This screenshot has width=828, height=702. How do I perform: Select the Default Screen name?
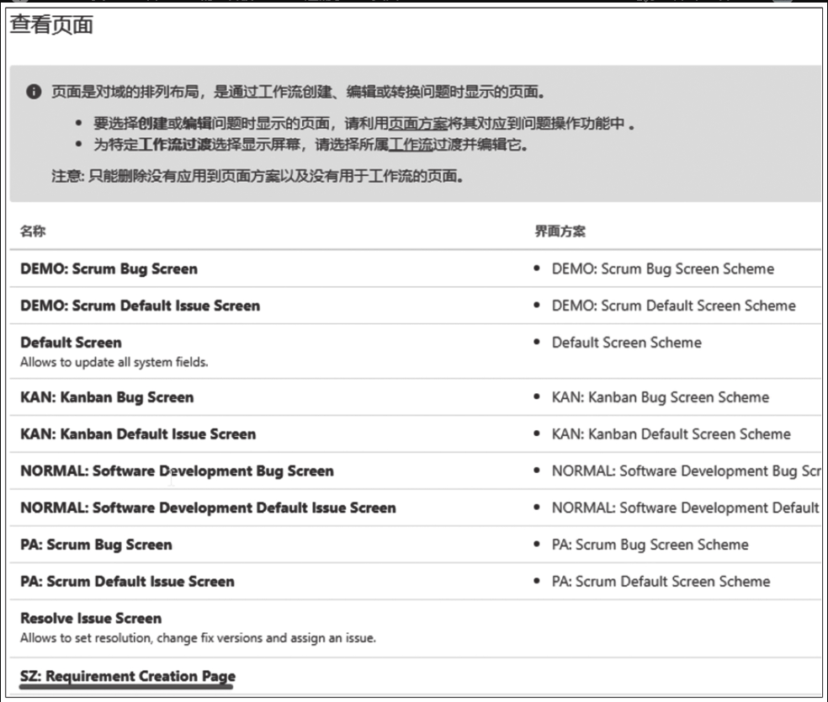pos(71,343)
